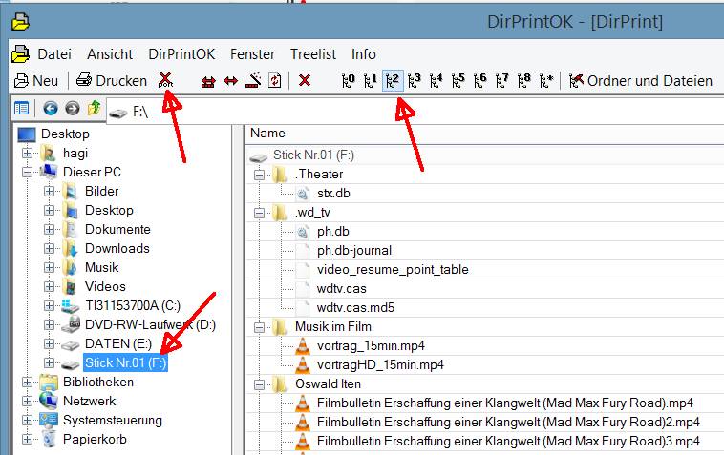The height and width of the screenshot is (455, 724).
Task: Collapse the Dieser PC node
Action: point(28,172)
